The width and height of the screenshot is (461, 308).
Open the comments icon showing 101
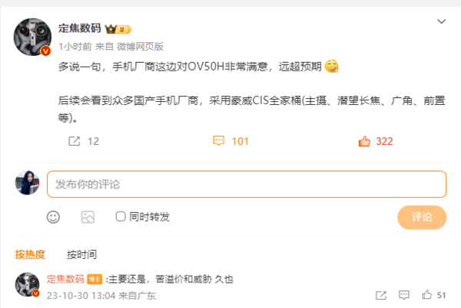[x=218, y=141]
